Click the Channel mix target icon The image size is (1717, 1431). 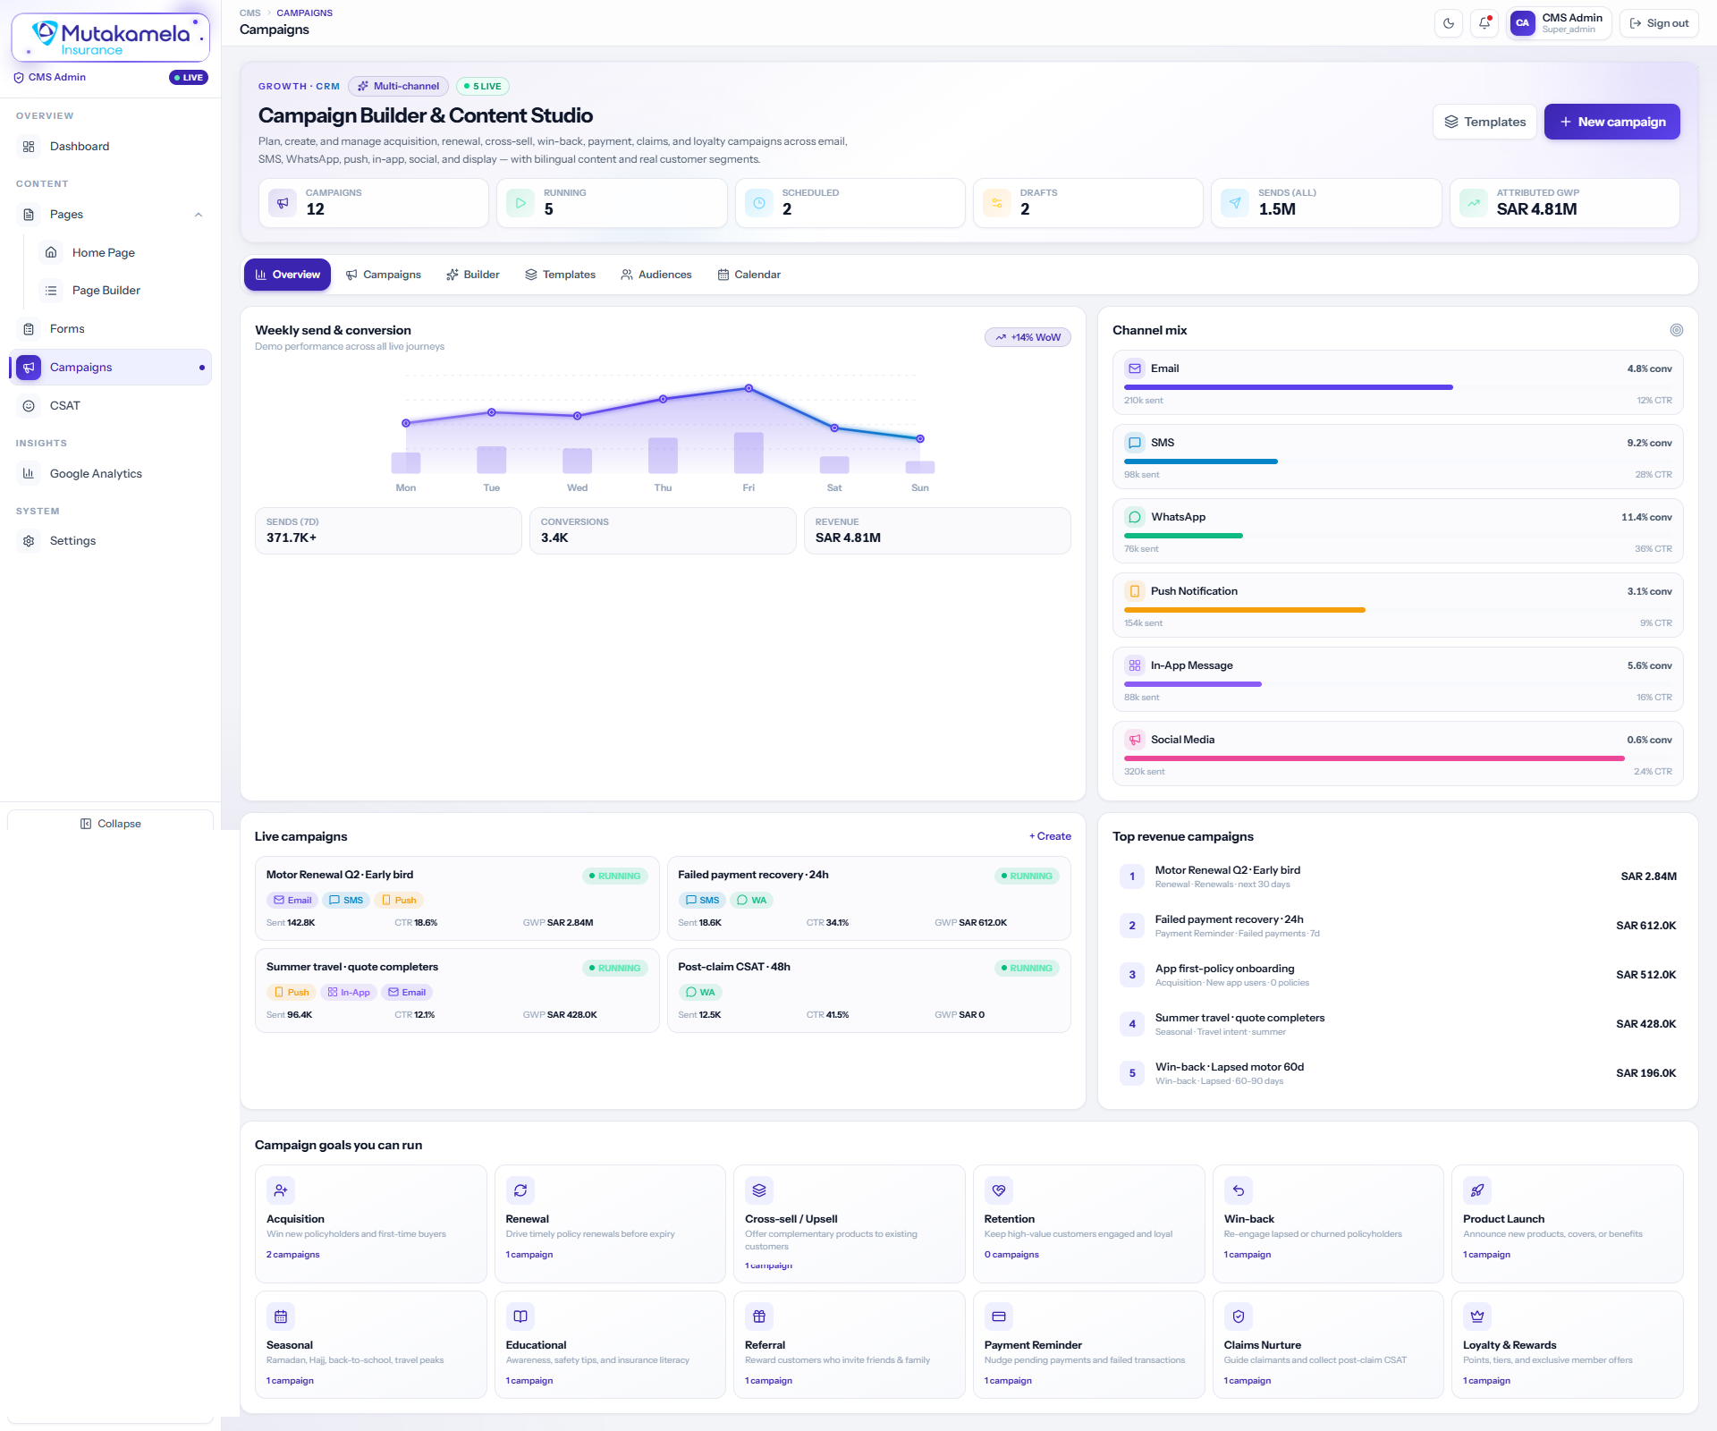pos(1677,330)
